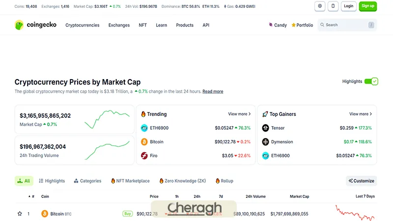Click the mobile app phone icon
This screenshot has height=221, width=393.
(333, 6)
